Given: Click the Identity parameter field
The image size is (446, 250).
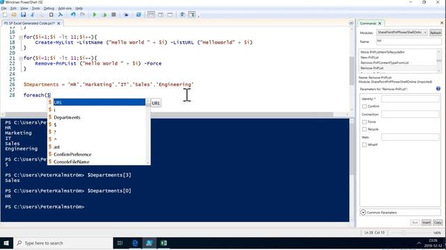Looking at the screenshot, I should pyautogui.click(x=410, y=99).
